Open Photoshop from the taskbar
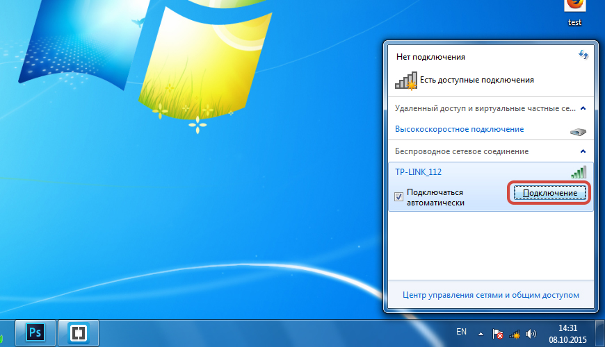 coord(35,332)
